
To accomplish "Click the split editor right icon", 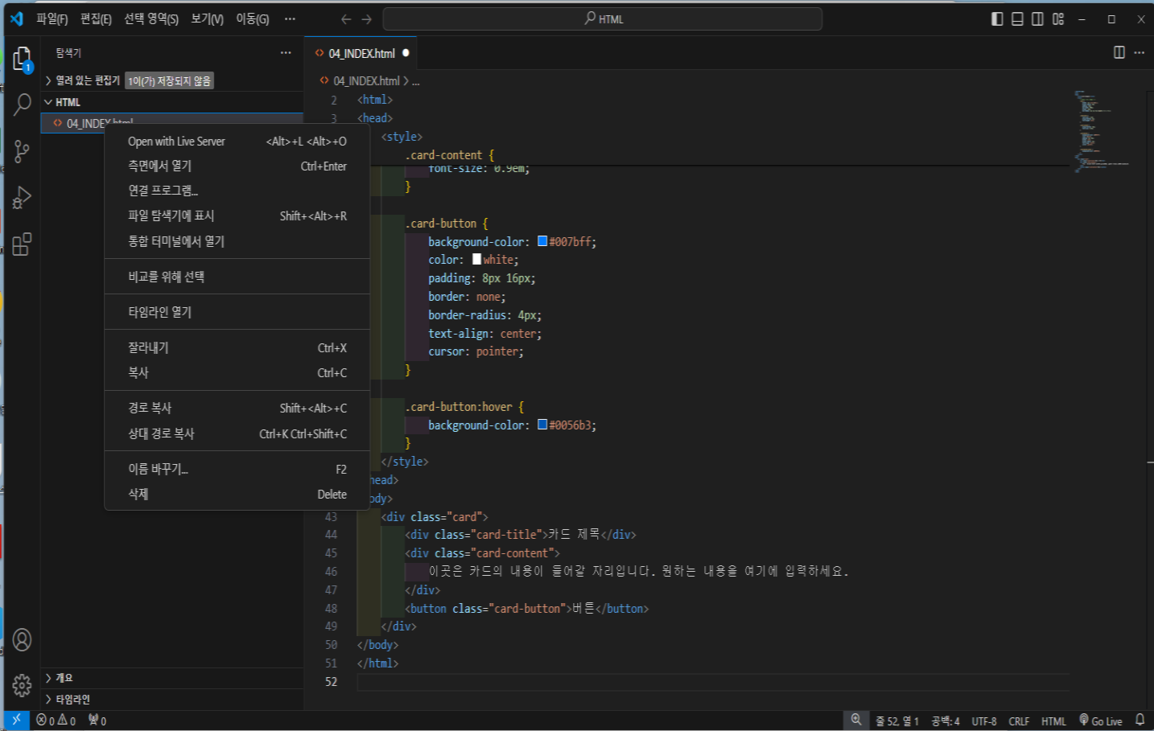I will click(1119, 52).
